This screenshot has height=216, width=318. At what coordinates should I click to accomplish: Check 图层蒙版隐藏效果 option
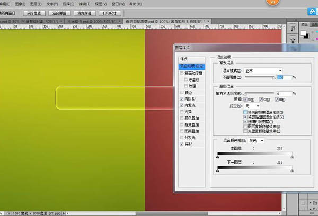pos(245,127)
